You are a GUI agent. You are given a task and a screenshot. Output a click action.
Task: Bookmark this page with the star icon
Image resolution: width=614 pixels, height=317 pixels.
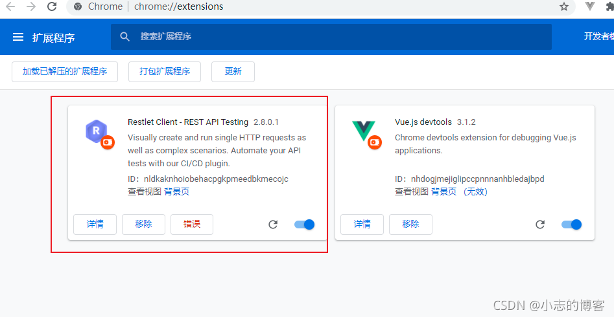(564, 6)
